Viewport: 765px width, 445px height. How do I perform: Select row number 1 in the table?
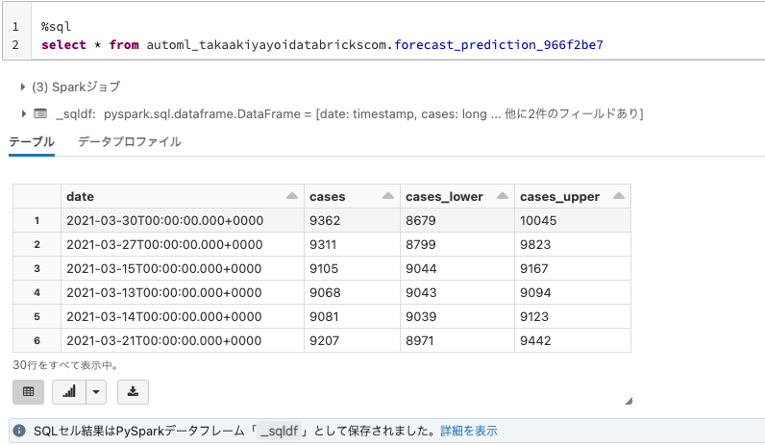point(37,220)
